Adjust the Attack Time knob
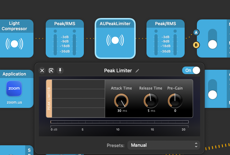This screenshot has height=155, width=230. [x=121, y=101]
